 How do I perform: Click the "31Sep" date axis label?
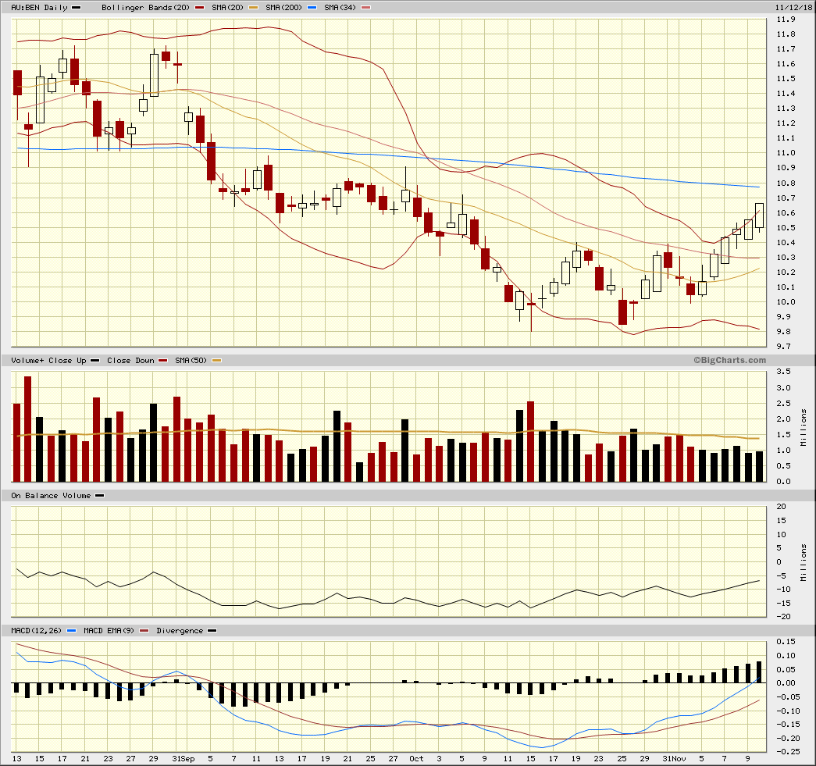(x=184, y=759)
